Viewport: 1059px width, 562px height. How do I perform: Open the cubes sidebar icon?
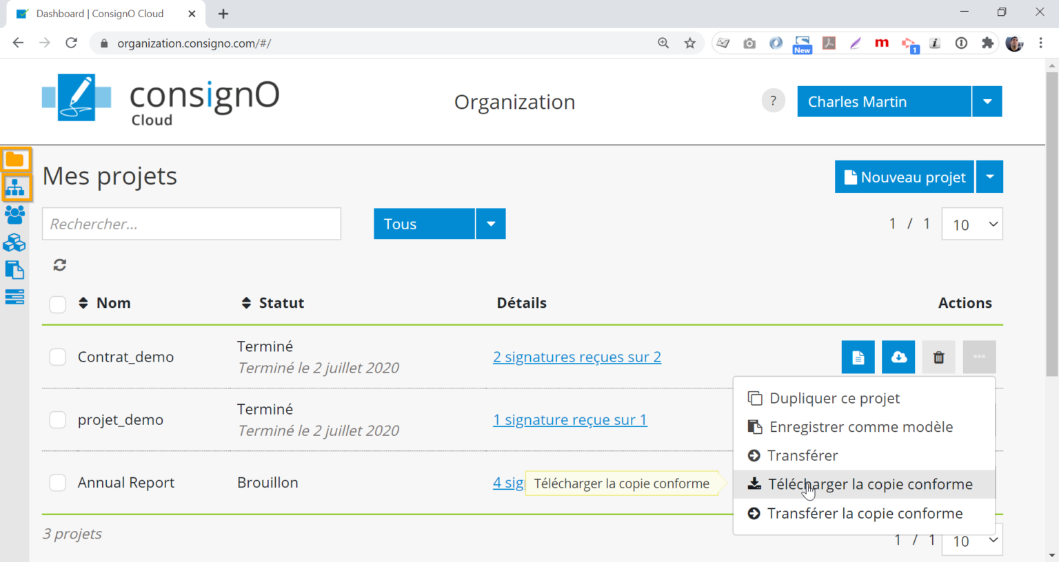14,242
